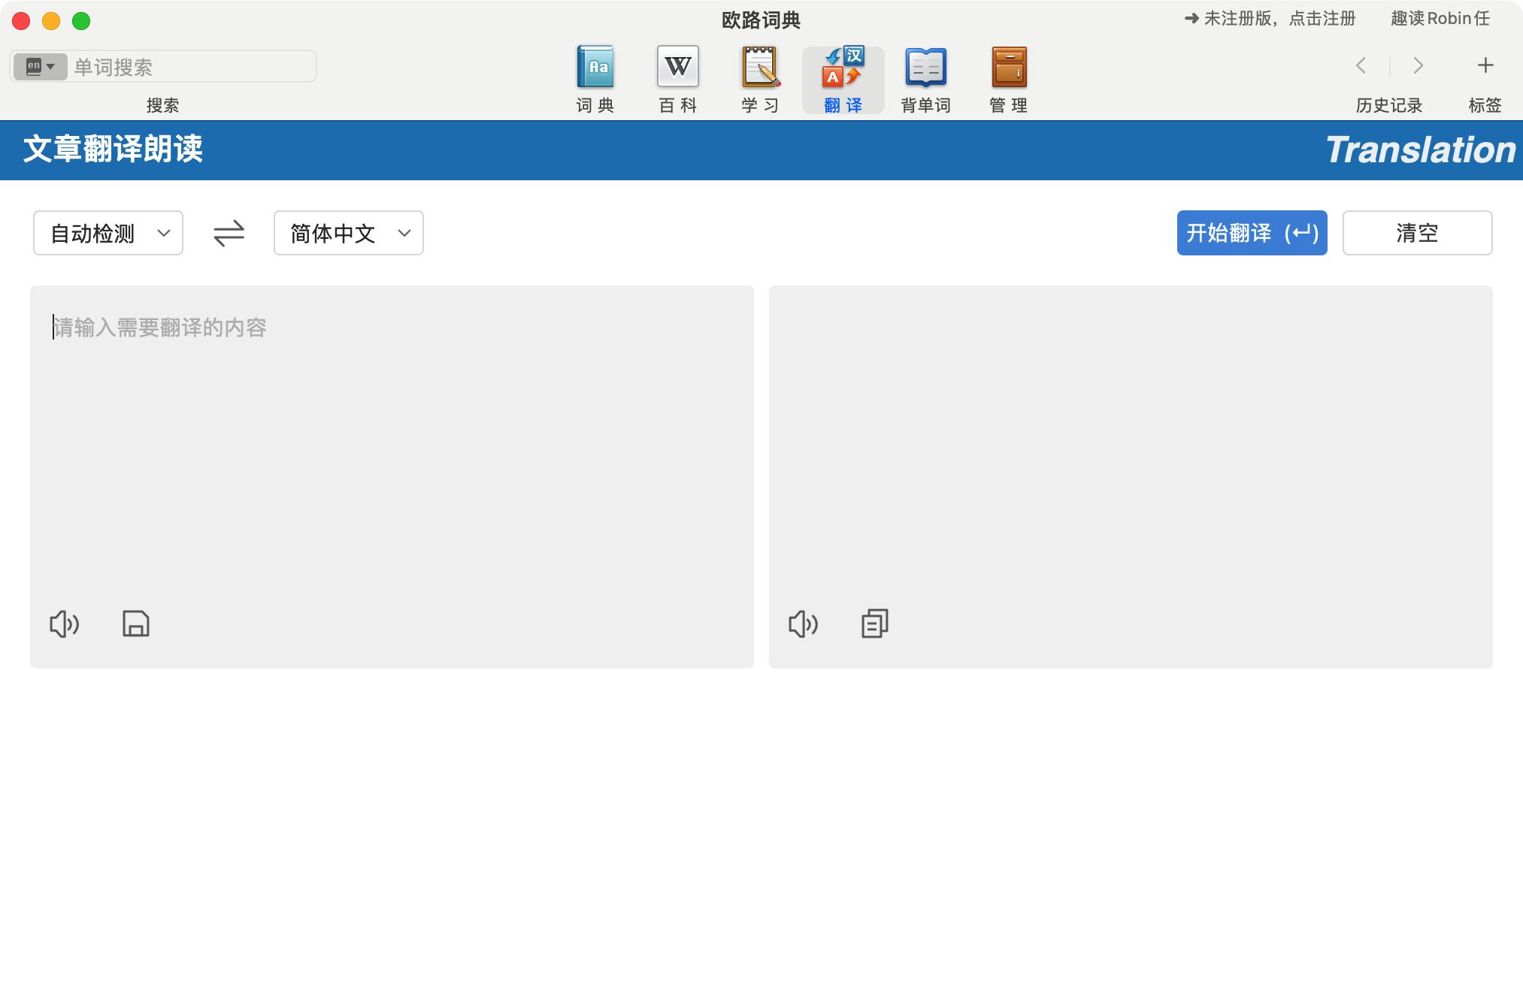Click the save icon in source panel
Screen dimensions: 1523x984
[136, 624]
